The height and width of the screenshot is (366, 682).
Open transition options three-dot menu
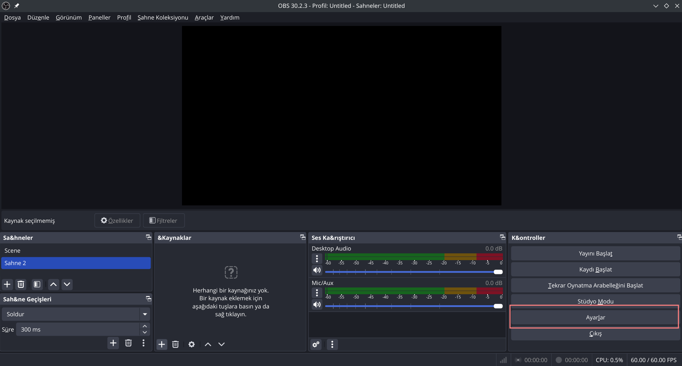click(x=144, y=343)
